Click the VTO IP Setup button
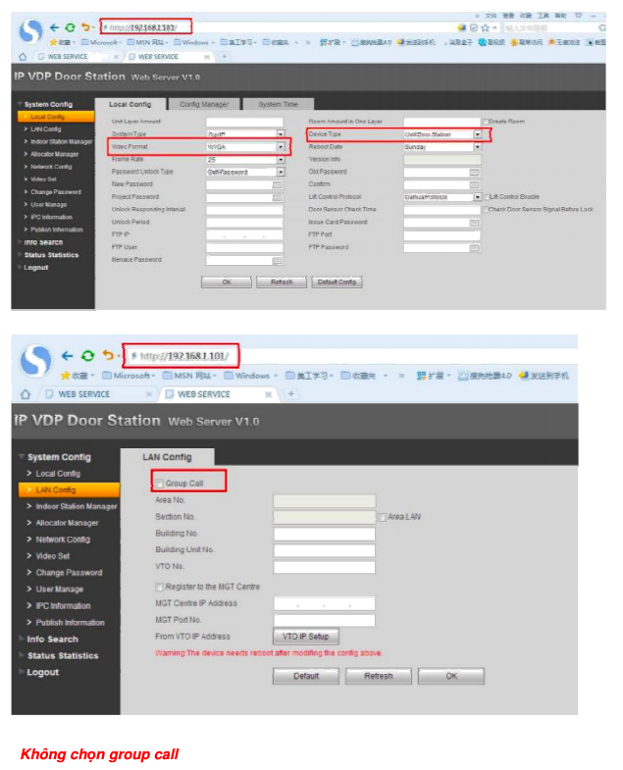623x770 pixels. pyautogui.click(x=305, y=637)
